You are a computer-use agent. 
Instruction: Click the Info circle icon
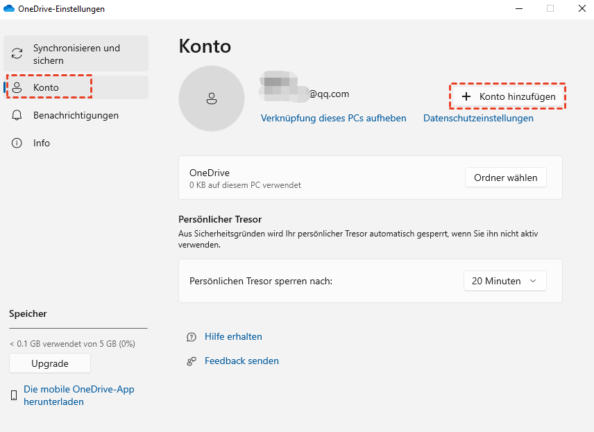[17, 143]
